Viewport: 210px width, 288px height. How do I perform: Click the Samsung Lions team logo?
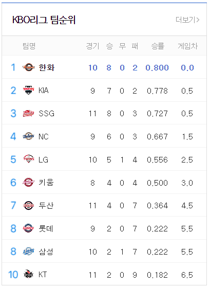pos(28,251)
